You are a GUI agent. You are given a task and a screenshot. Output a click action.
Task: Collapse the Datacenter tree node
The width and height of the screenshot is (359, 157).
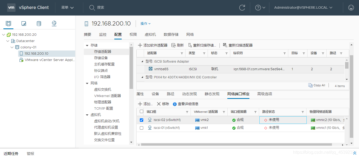(x=8, y=41)
